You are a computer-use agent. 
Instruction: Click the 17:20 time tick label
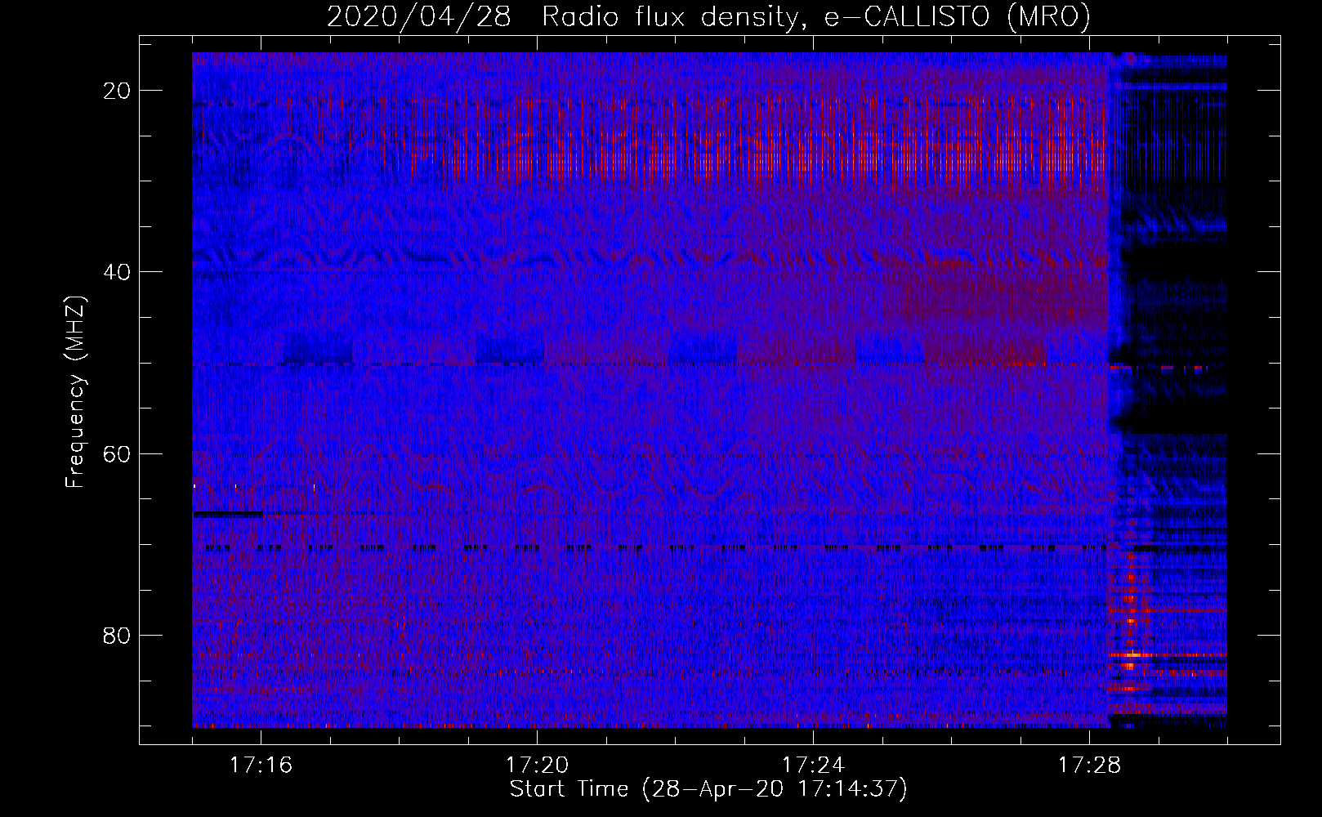tap(537, 765)
